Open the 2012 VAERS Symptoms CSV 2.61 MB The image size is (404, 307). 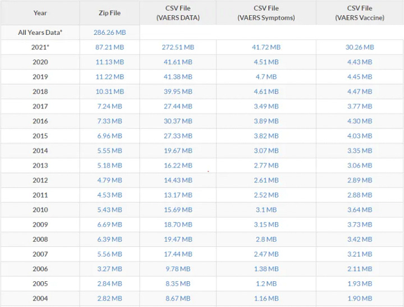266,180
